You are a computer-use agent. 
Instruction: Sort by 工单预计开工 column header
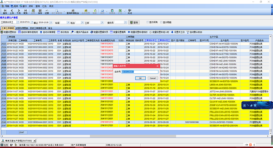[x=150, y=40]
